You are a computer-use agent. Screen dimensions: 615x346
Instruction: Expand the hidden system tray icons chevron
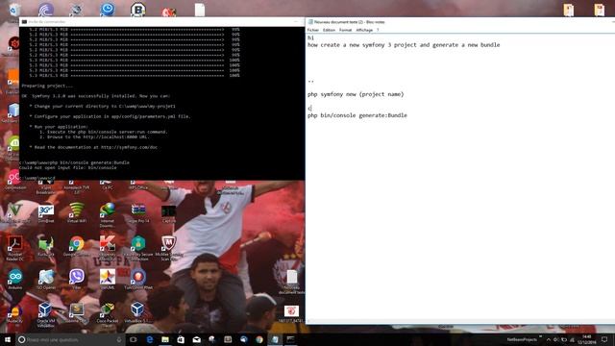pos(549,339)
